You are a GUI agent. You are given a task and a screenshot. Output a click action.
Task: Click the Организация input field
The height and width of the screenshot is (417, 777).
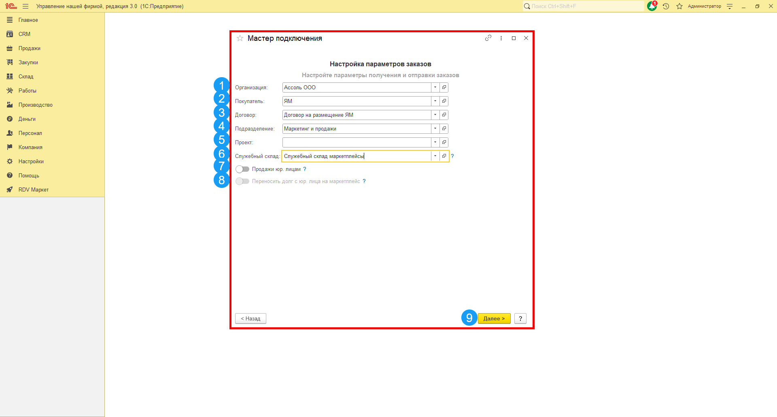(357, 87)
